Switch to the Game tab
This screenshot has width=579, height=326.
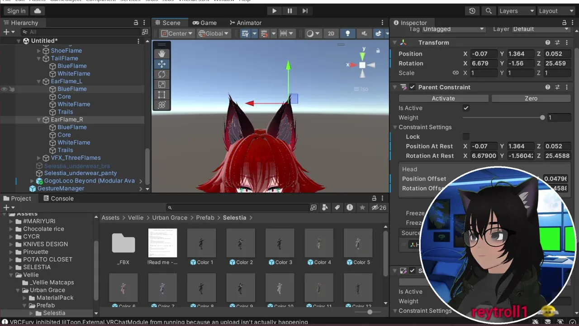(204, 23)
